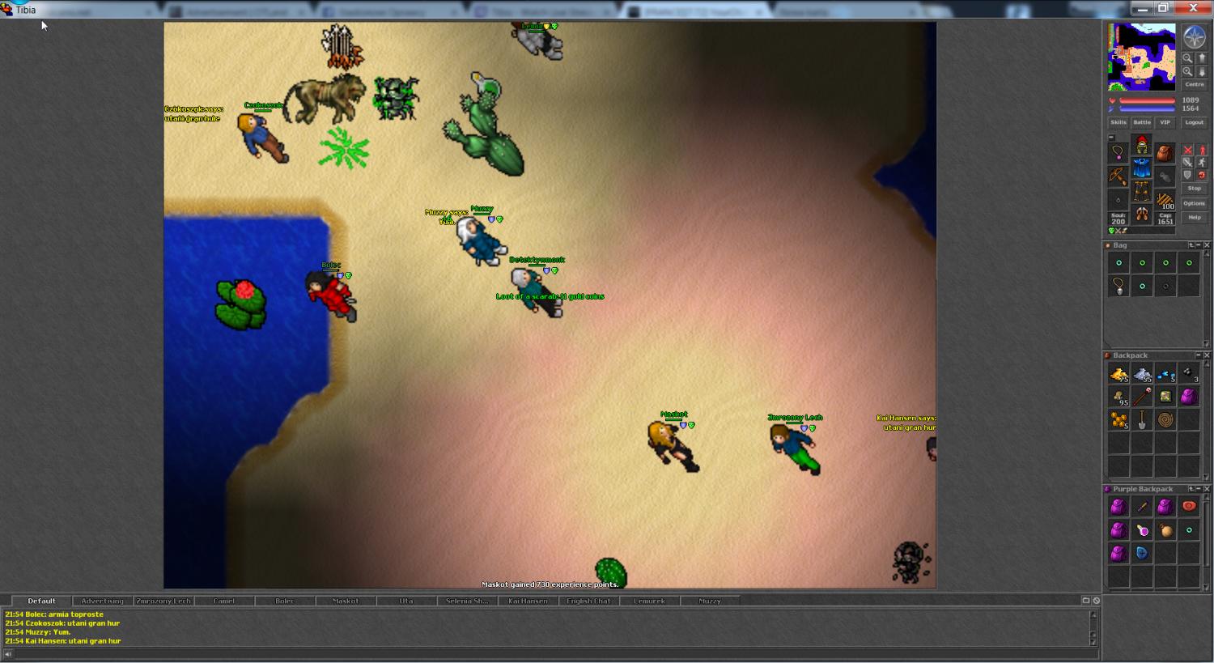Click the brown backpack equipment slot
This screenshot has height=663, width=1214.
click(x=1165, y=154)
